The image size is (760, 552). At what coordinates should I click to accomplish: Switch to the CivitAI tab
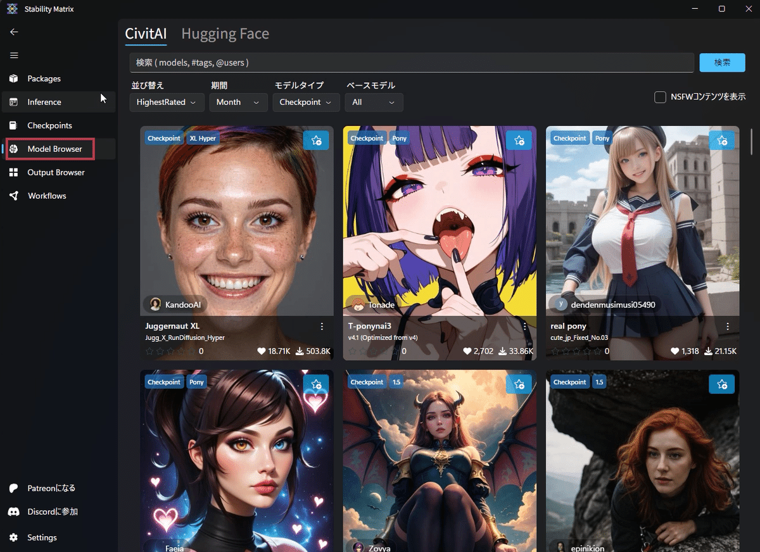click(x=146, y=34)
